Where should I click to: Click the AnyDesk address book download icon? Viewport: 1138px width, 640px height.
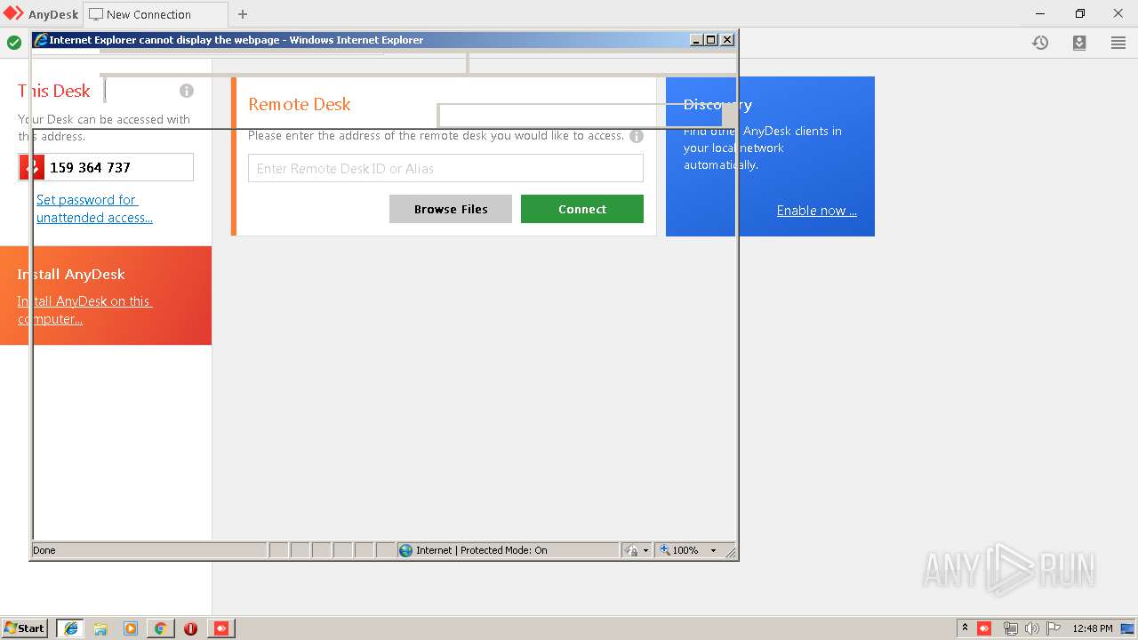(x=1079, y=43)
